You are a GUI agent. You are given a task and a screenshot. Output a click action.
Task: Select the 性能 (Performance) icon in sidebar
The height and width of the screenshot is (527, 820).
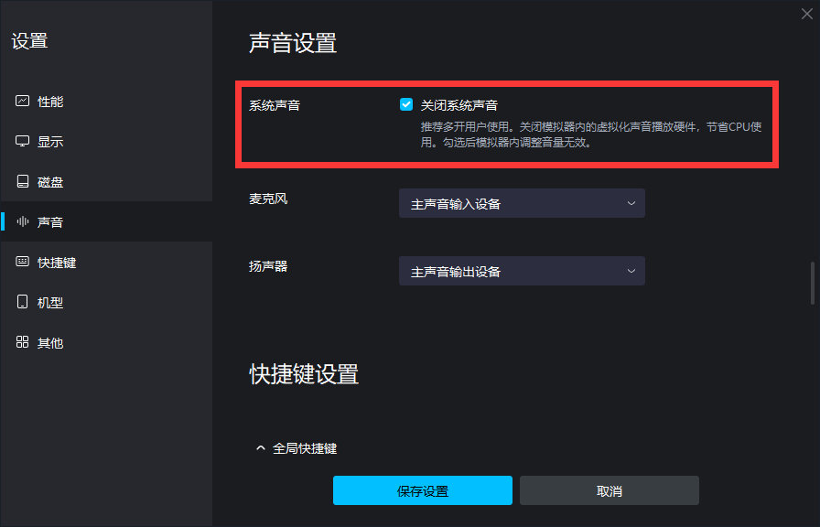pyautogui.click(x=22, y=101)
